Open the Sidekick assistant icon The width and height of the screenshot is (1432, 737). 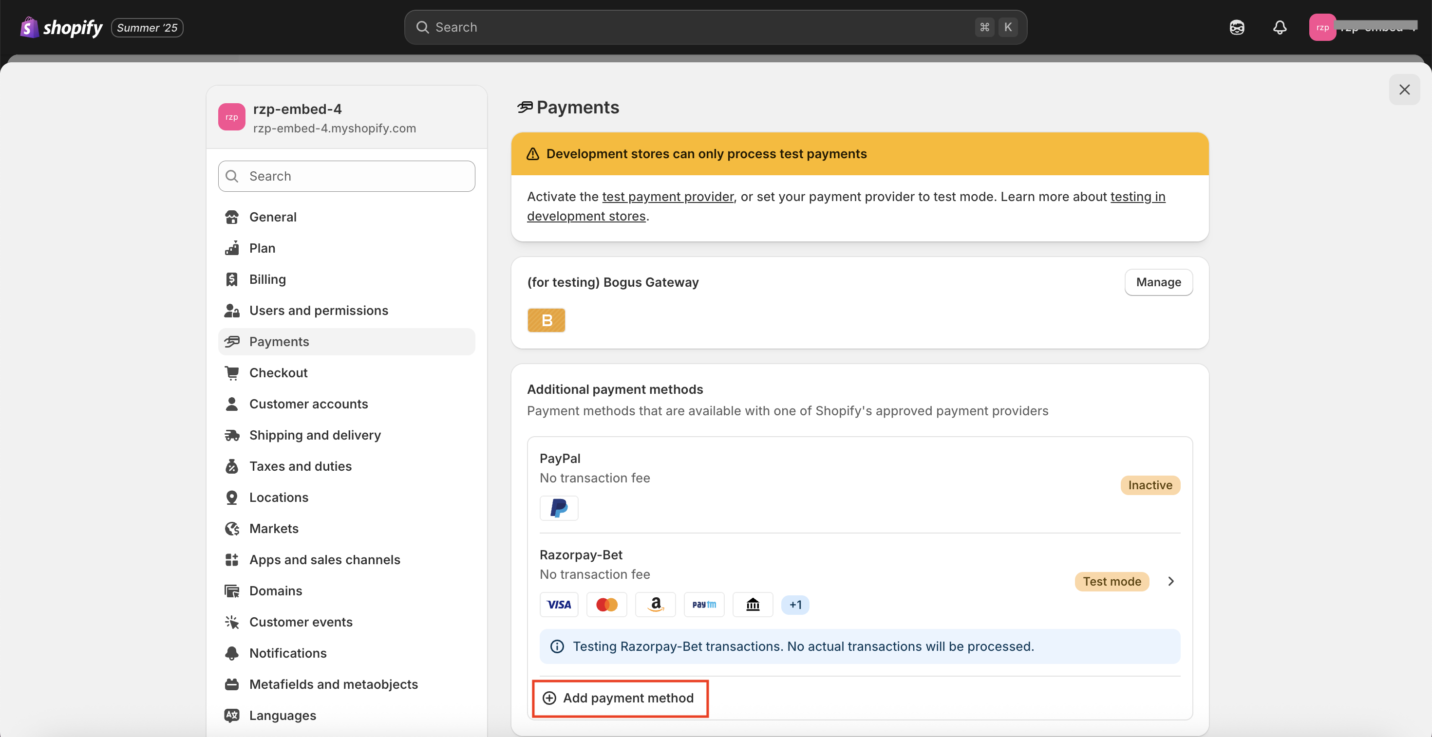coord(1237,27)
